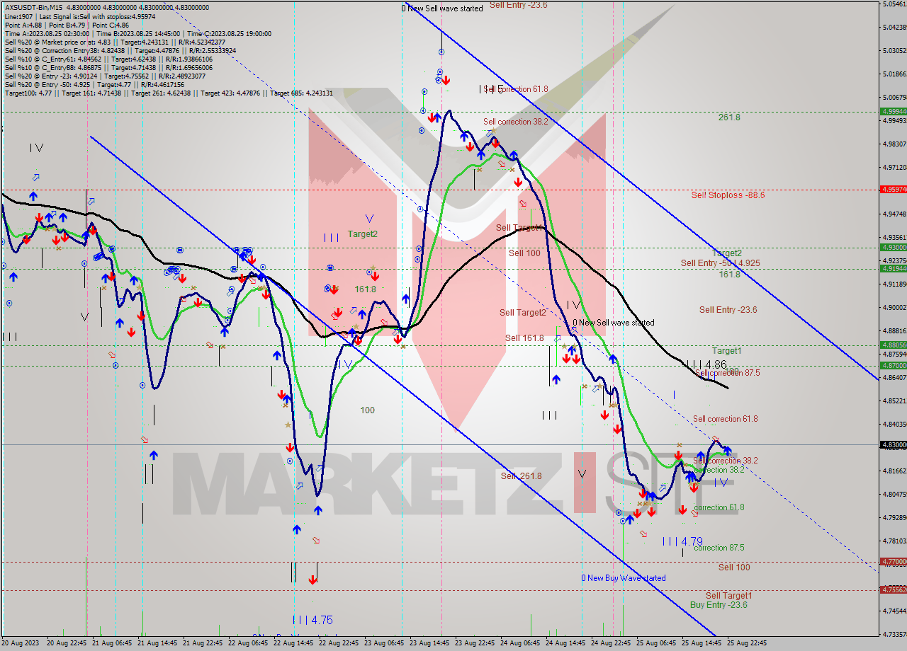Click the 'Sell 161.8' label
The height and width of the screenshot is (651, 907).
[524, 338]
